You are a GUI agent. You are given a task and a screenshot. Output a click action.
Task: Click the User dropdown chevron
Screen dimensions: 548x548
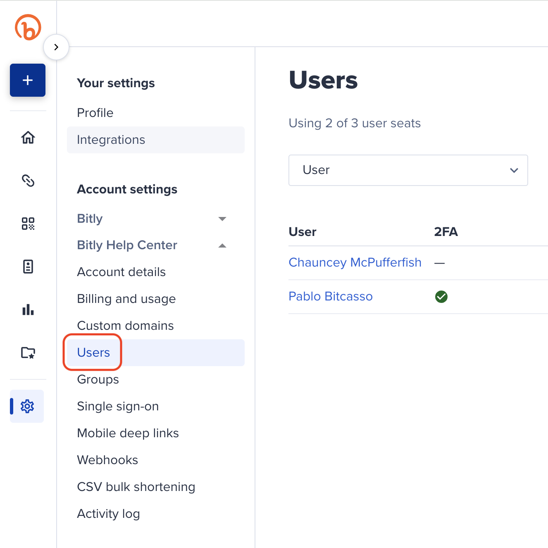514,170
